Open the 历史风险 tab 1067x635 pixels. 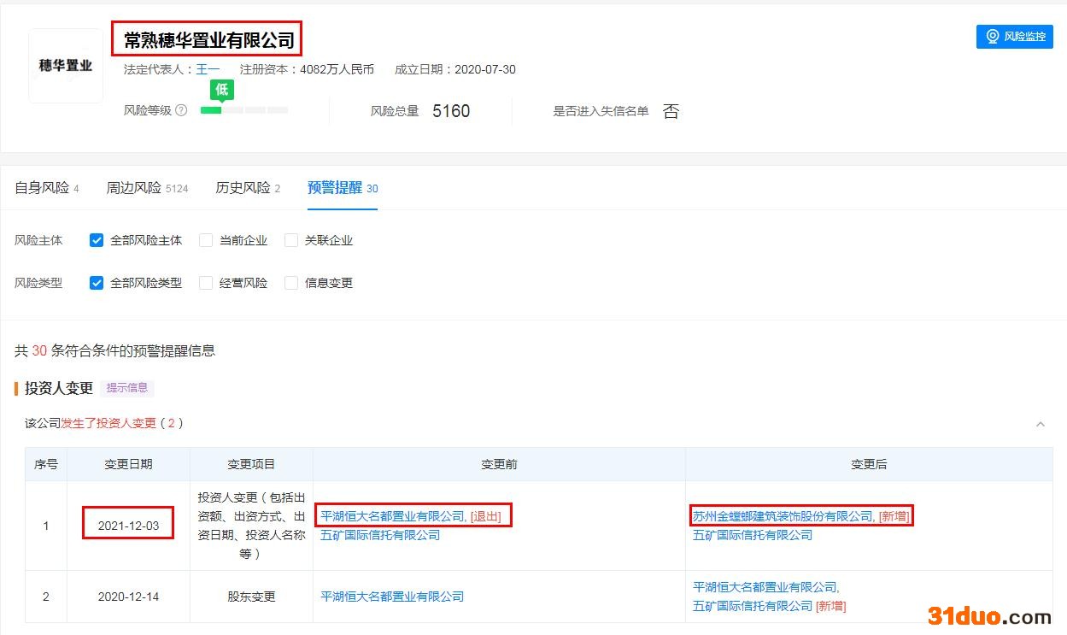[243, 188]
